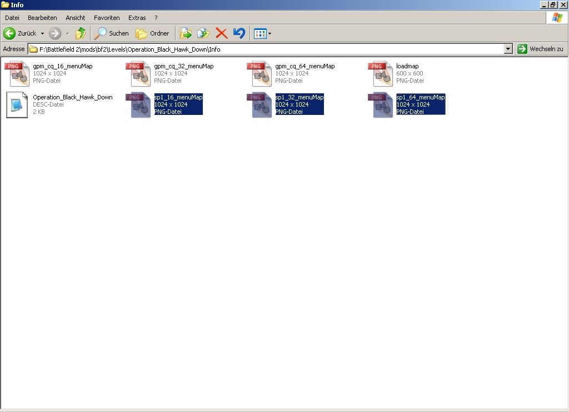The height and width of the screenshot is (412, 569).
Task: Click the Copy To folder toolbar icon
Action: [x=203, y=33]
